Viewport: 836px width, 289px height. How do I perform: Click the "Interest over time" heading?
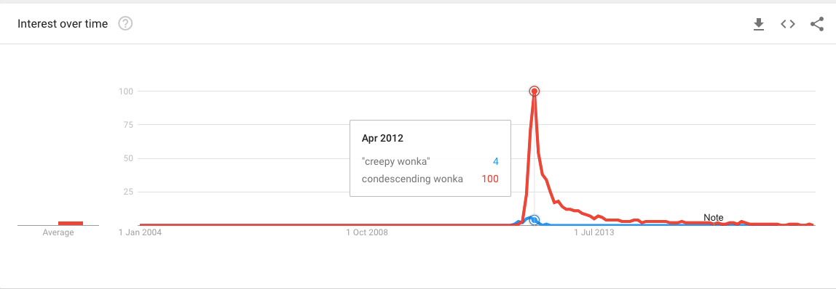(x=63, y=24)
